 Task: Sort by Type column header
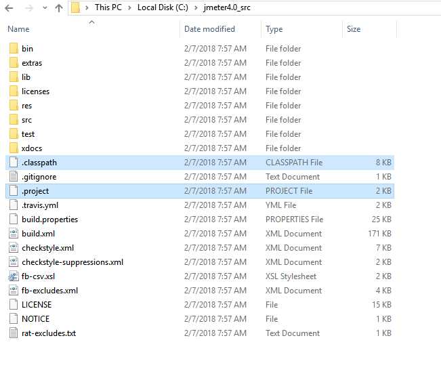pos(274,29)
